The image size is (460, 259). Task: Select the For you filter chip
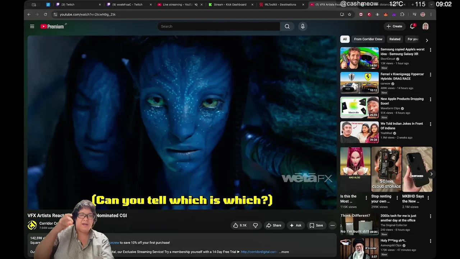click(413, 39)
